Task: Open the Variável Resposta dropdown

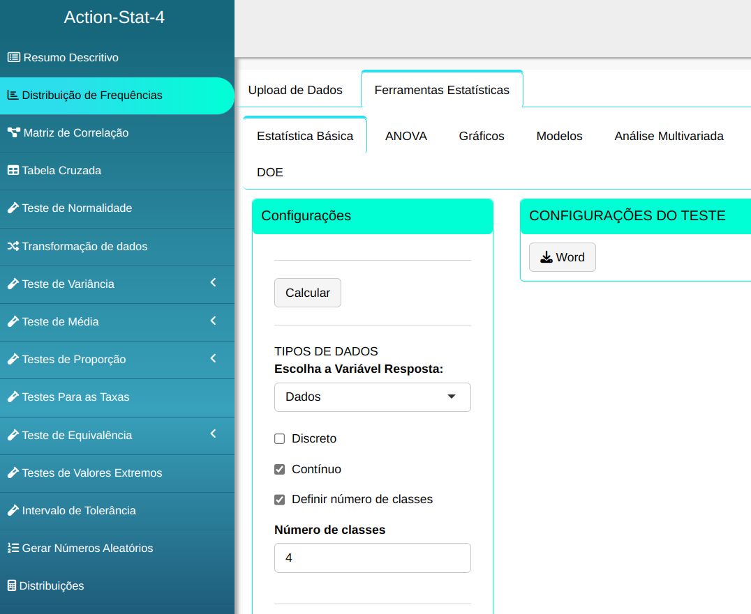Action: point(372,397)
